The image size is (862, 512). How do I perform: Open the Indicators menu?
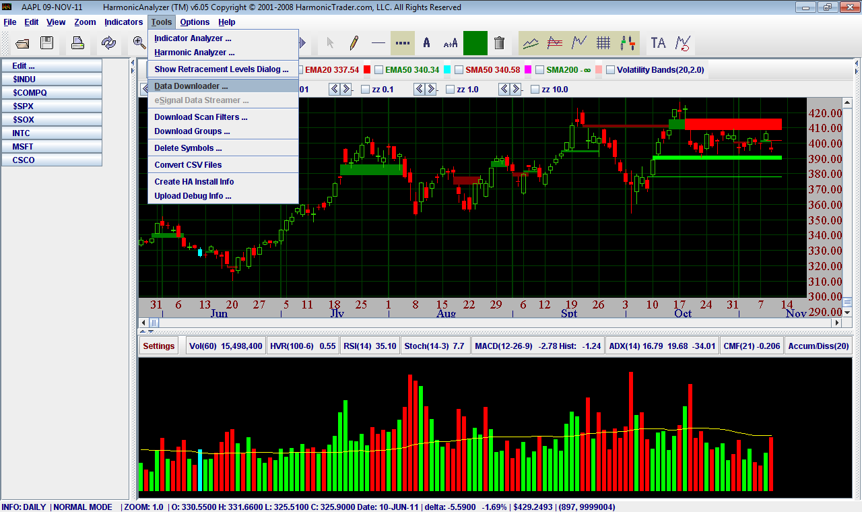tap(123, 22)
